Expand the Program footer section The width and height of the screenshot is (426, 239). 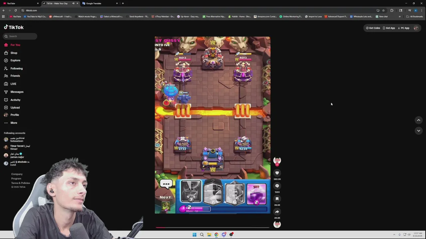16,179
